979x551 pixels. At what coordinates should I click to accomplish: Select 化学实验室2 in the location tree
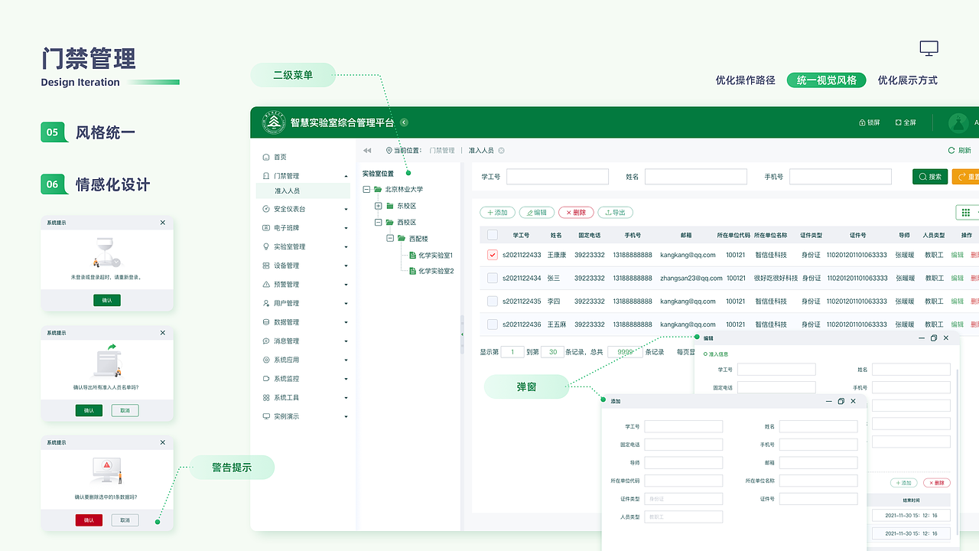pyautogui.click(x=436, y=271)
